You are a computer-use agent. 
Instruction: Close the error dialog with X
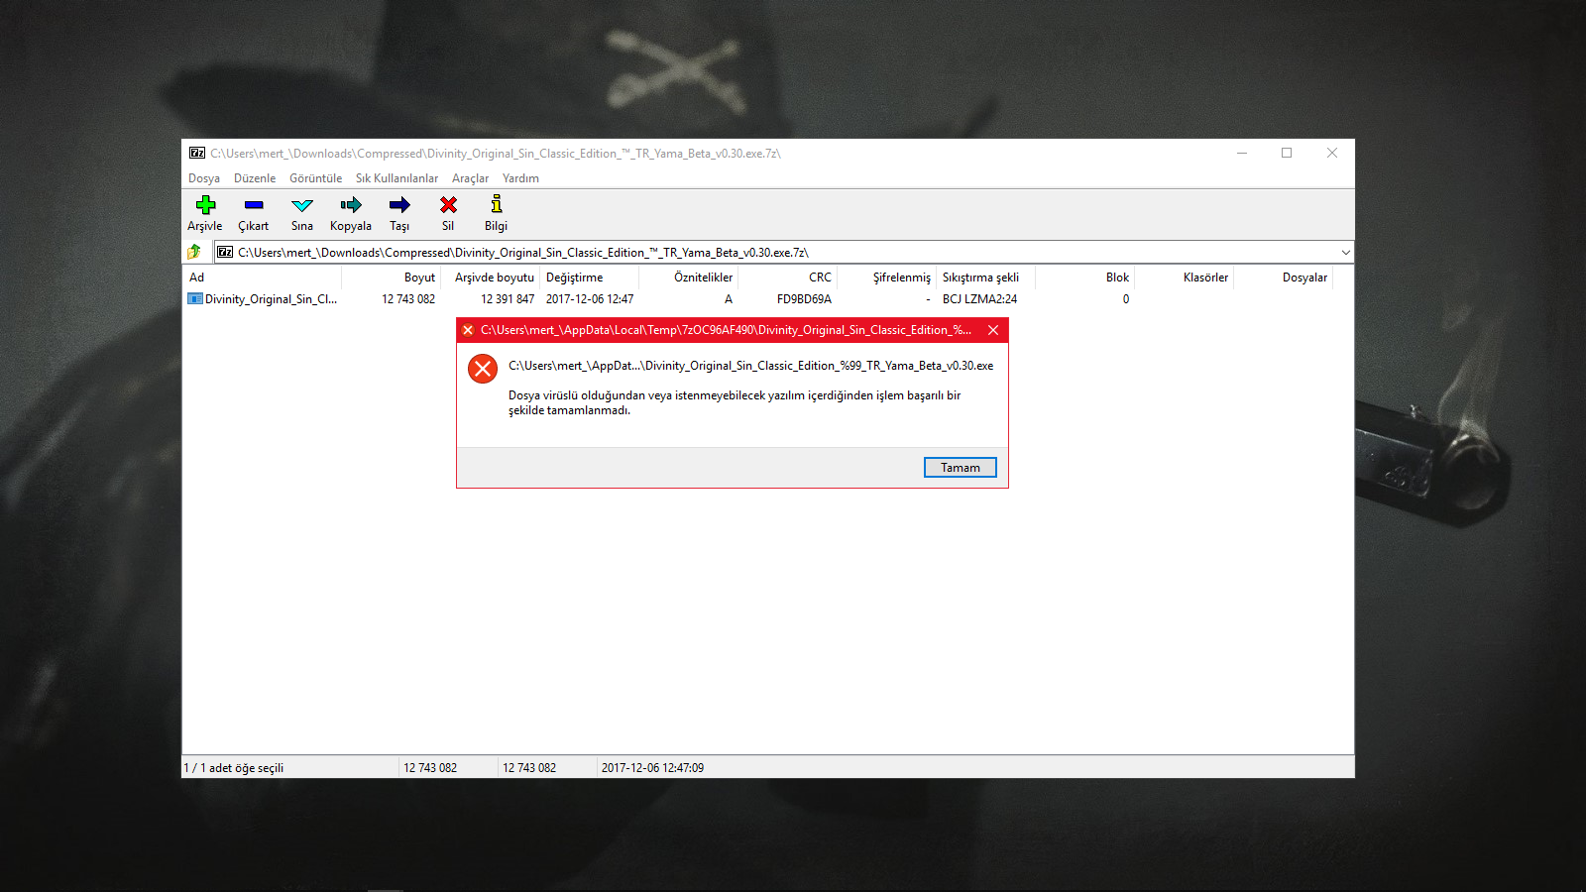(x=993, y=330)
